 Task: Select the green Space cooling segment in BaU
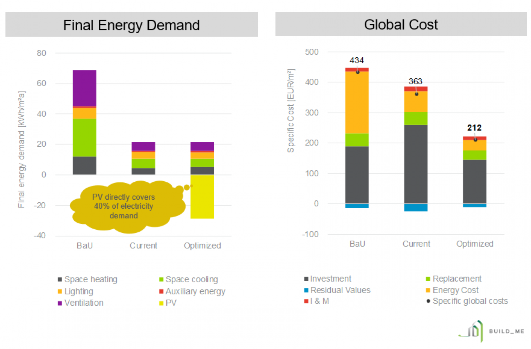click(x=84, y=138)
